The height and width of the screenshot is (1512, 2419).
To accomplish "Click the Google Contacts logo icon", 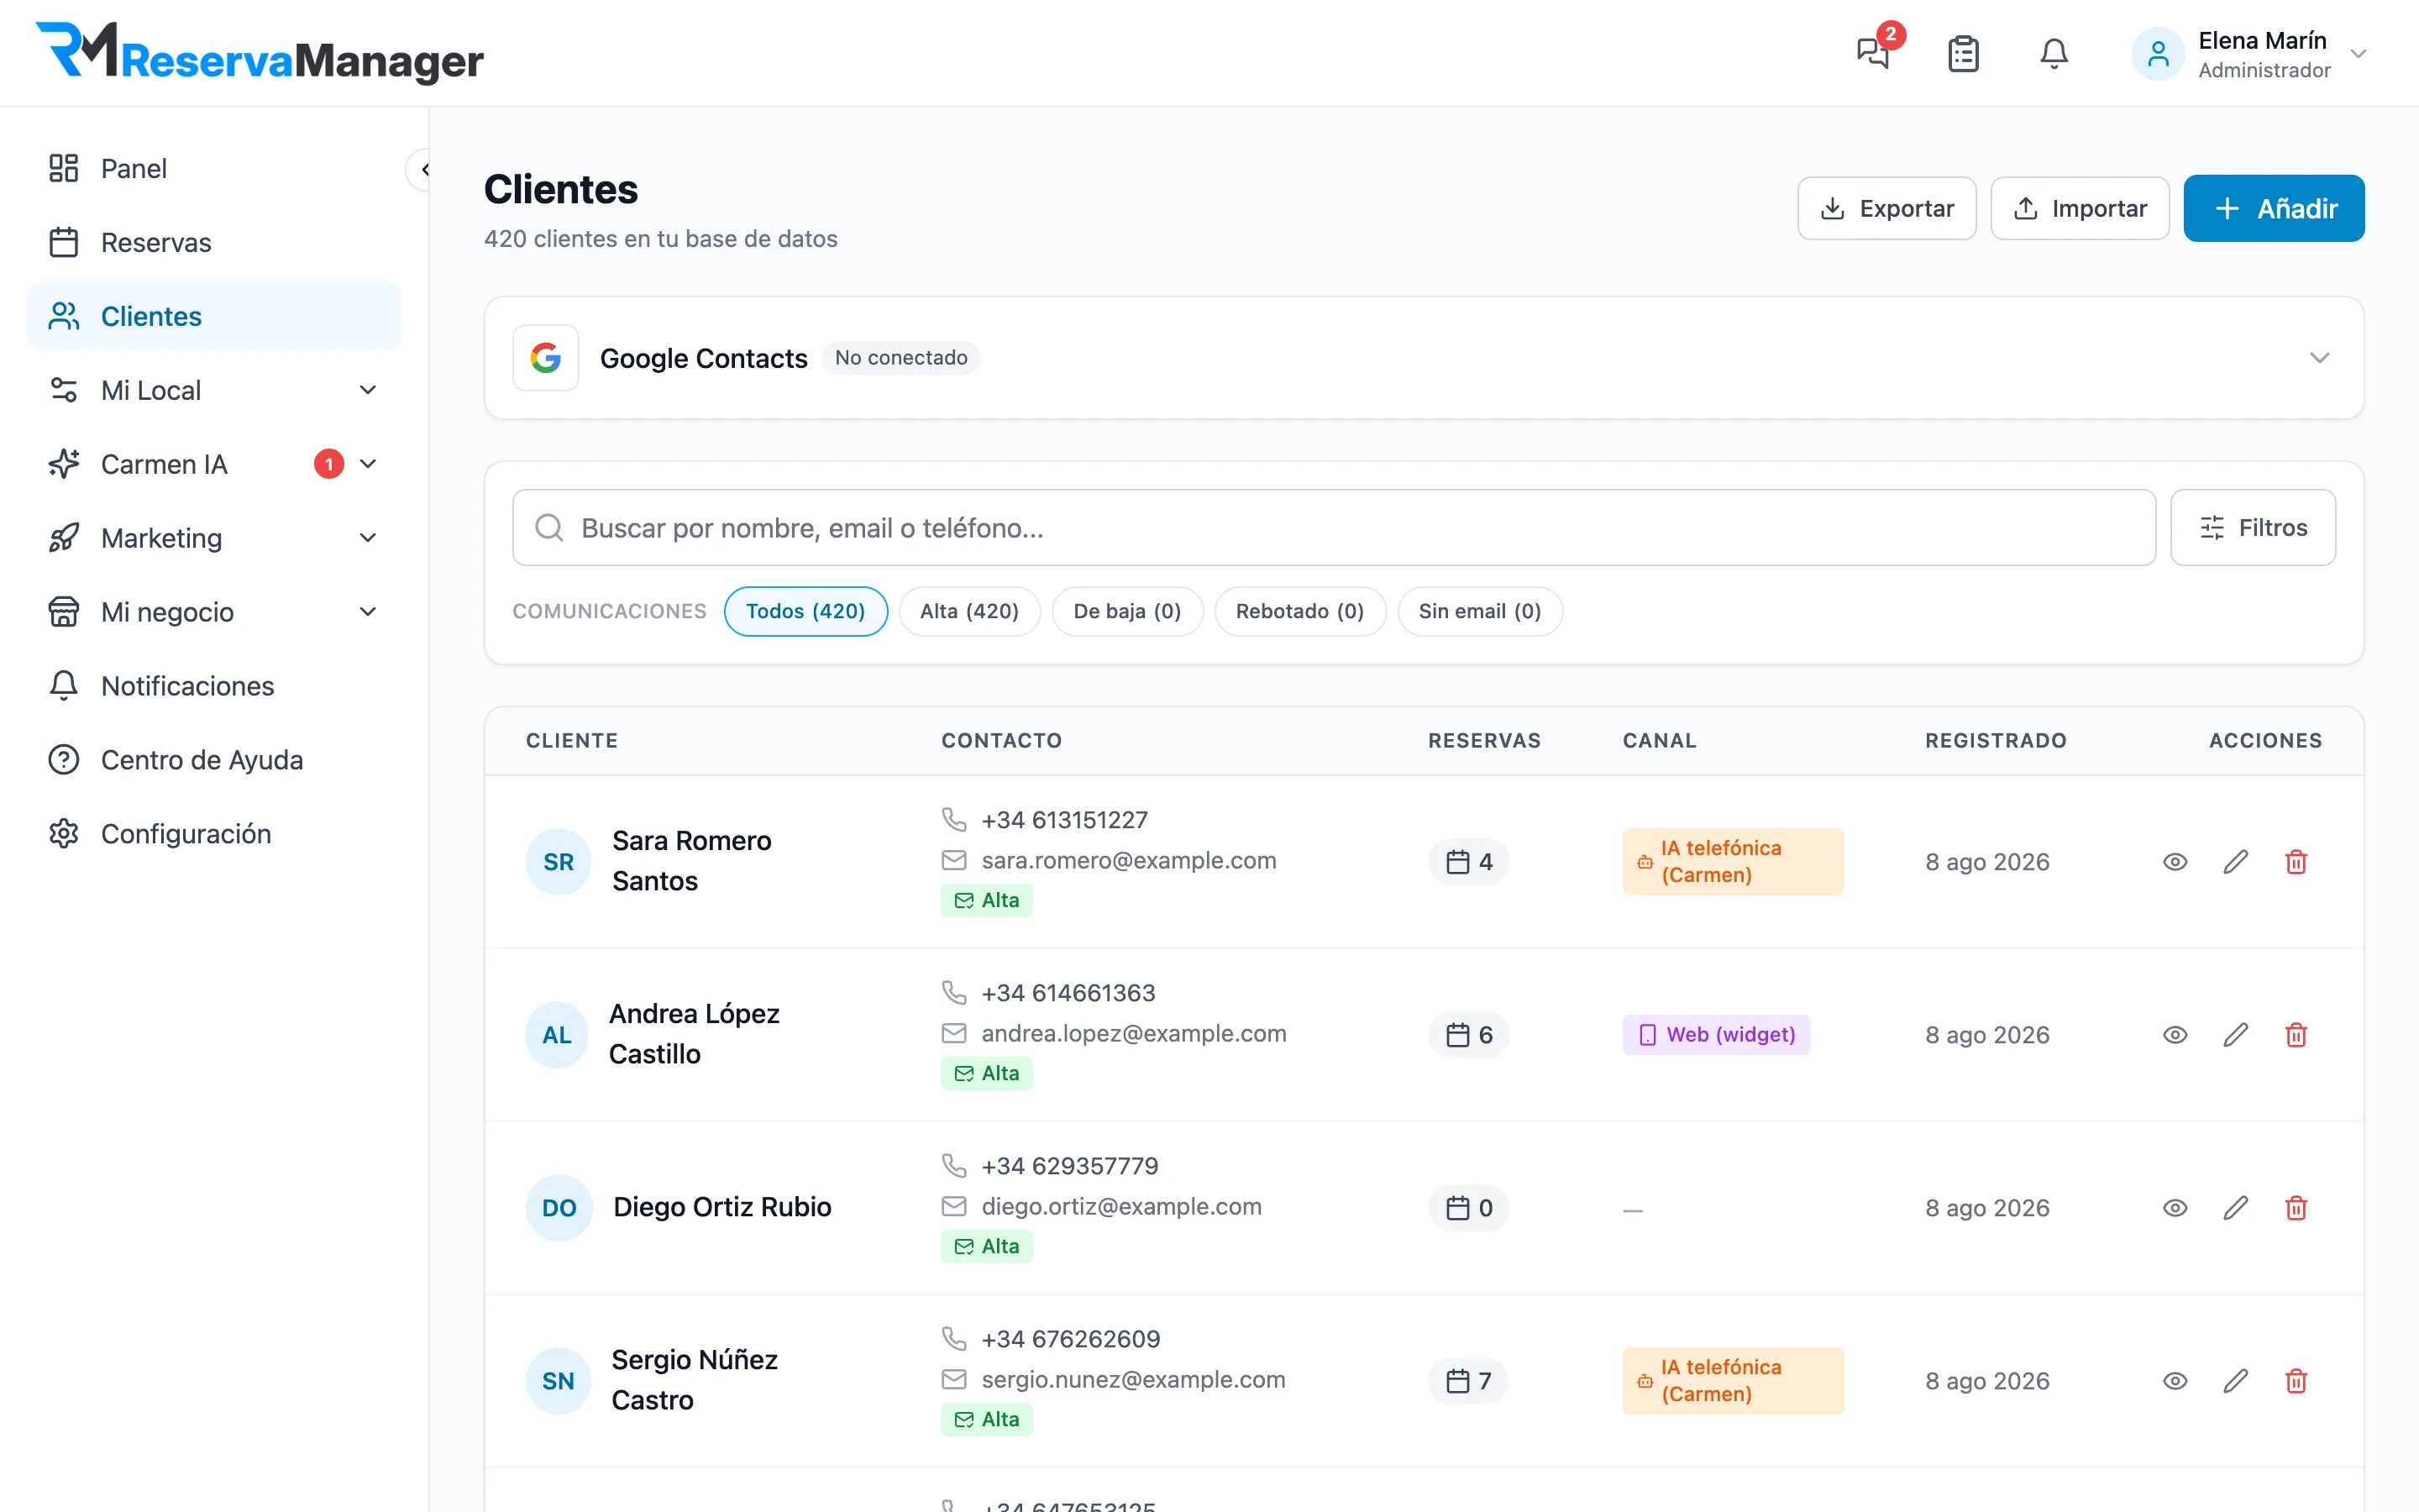I will tap(546, 357).
